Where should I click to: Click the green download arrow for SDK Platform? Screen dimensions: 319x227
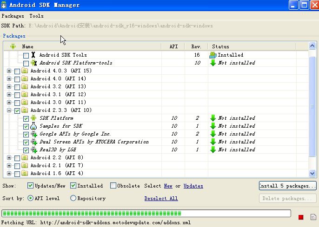click(213, 118)
